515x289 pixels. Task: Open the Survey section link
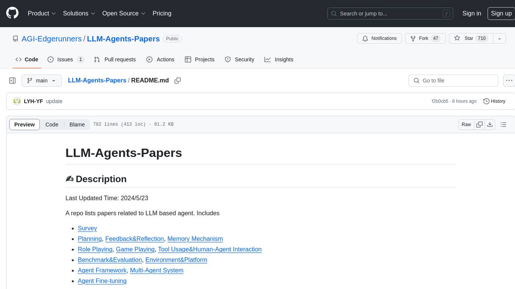tap(87, 228)
